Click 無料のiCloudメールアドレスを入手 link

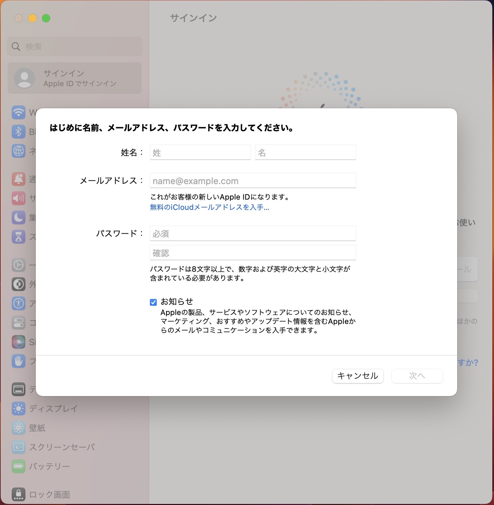click(x=209, y=207)
